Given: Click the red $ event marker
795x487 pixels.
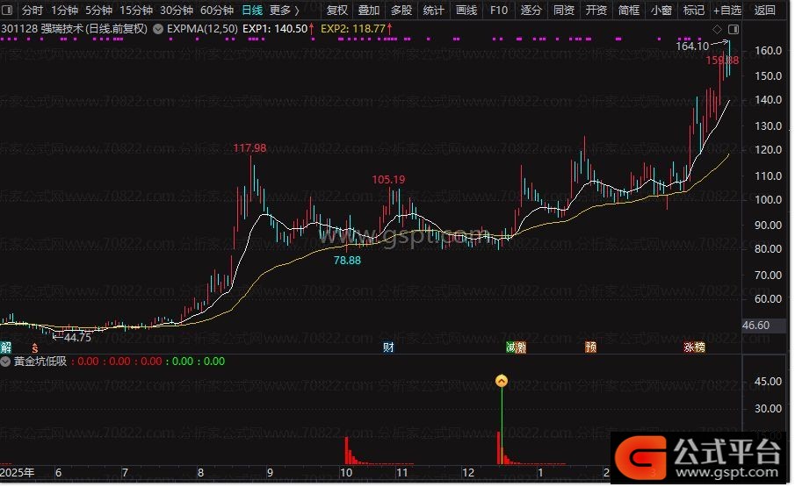Looking at the screenshot, I should coord(34,347).
